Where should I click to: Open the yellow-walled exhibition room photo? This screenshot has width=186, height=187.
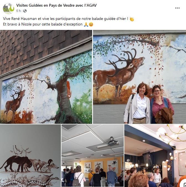[x=92, y=156]
